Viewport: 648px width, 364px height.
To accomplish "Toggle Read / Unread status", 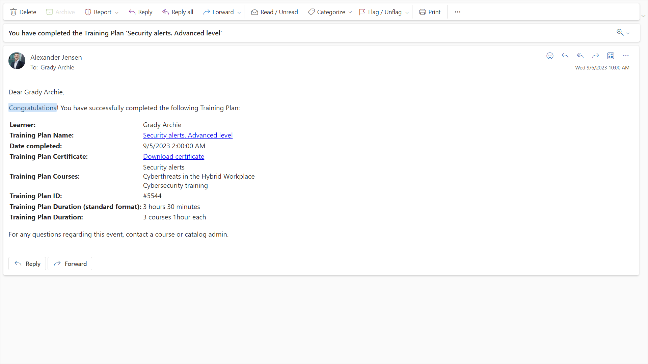I will click(x=274, y=12).
